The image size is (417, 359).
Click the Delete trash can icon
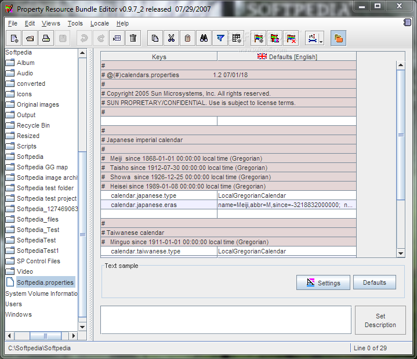(133, 38)
